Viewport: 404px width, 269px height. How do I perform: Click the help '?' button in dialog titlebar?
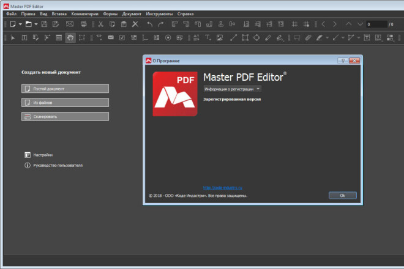tap(343, 61)
